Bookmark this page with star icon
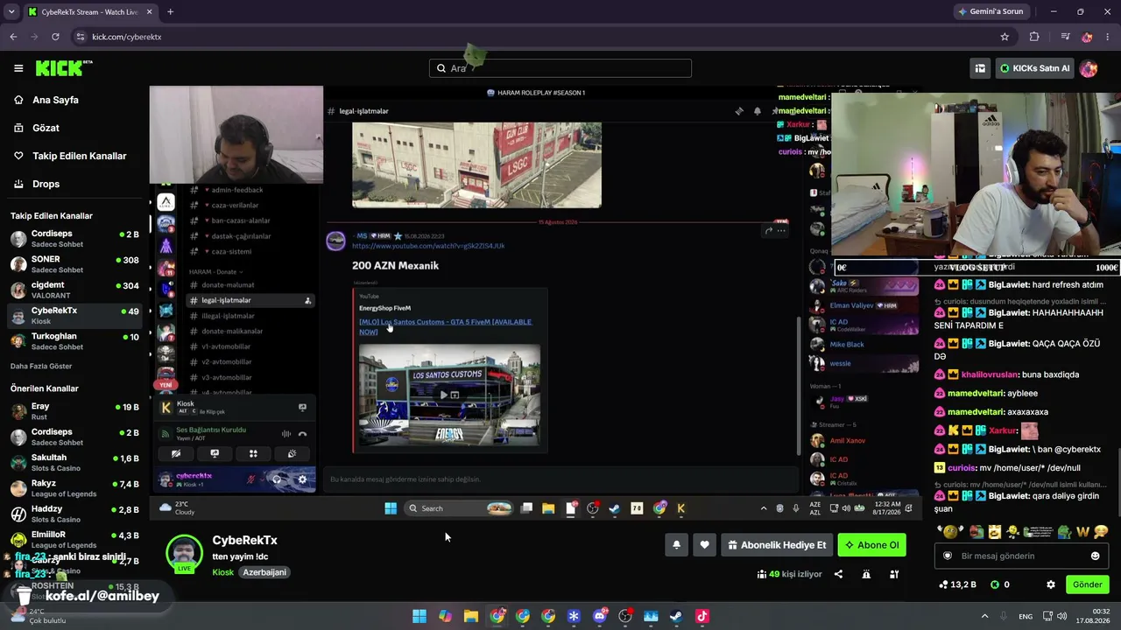1121x630 pixels. point(1005,37)
